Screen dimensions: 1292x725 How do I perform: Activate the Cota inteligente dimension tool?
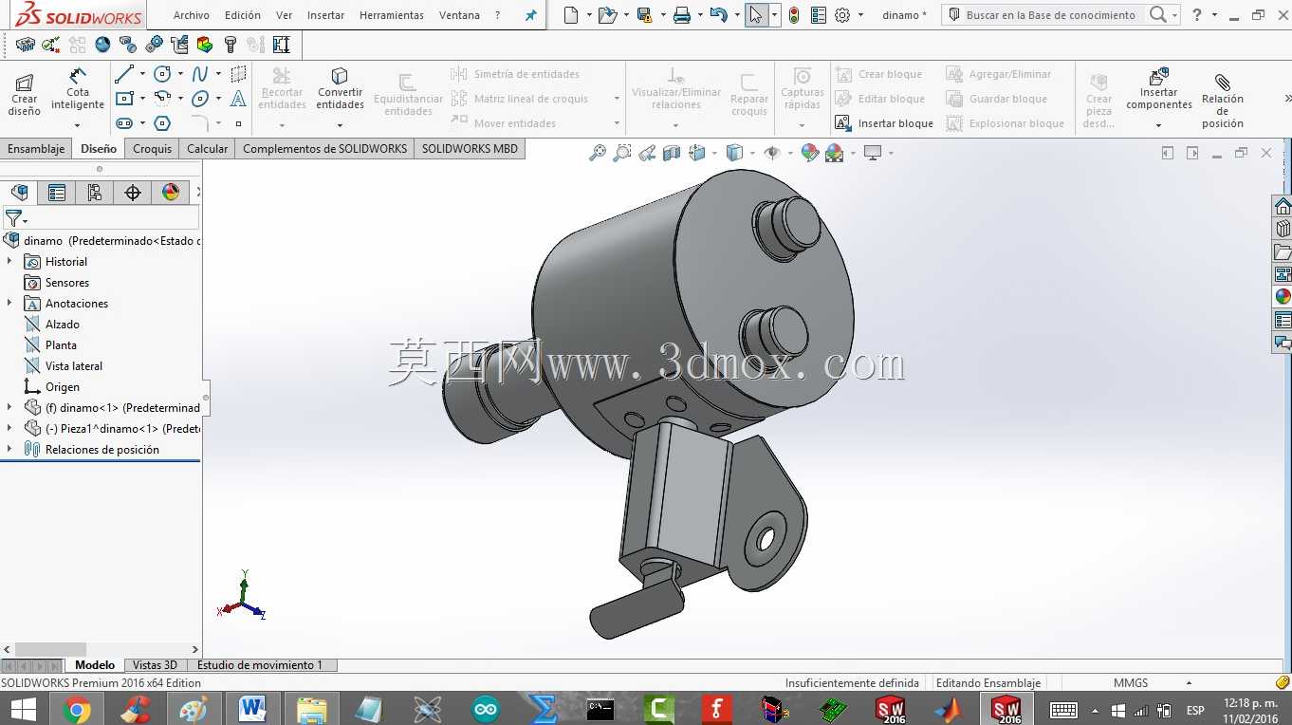(78, 87)
